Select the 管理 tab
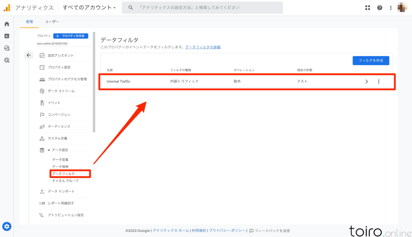 click(29, 22)
